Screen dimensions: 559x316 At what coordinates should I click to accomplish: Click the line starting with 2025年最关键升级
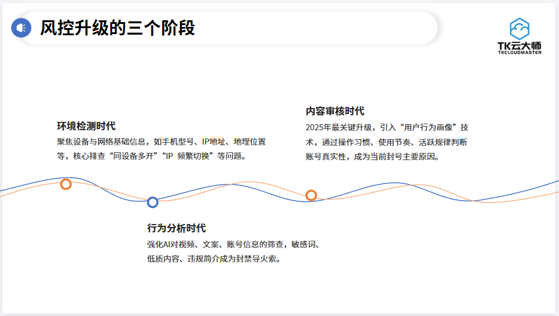point(387,127)
